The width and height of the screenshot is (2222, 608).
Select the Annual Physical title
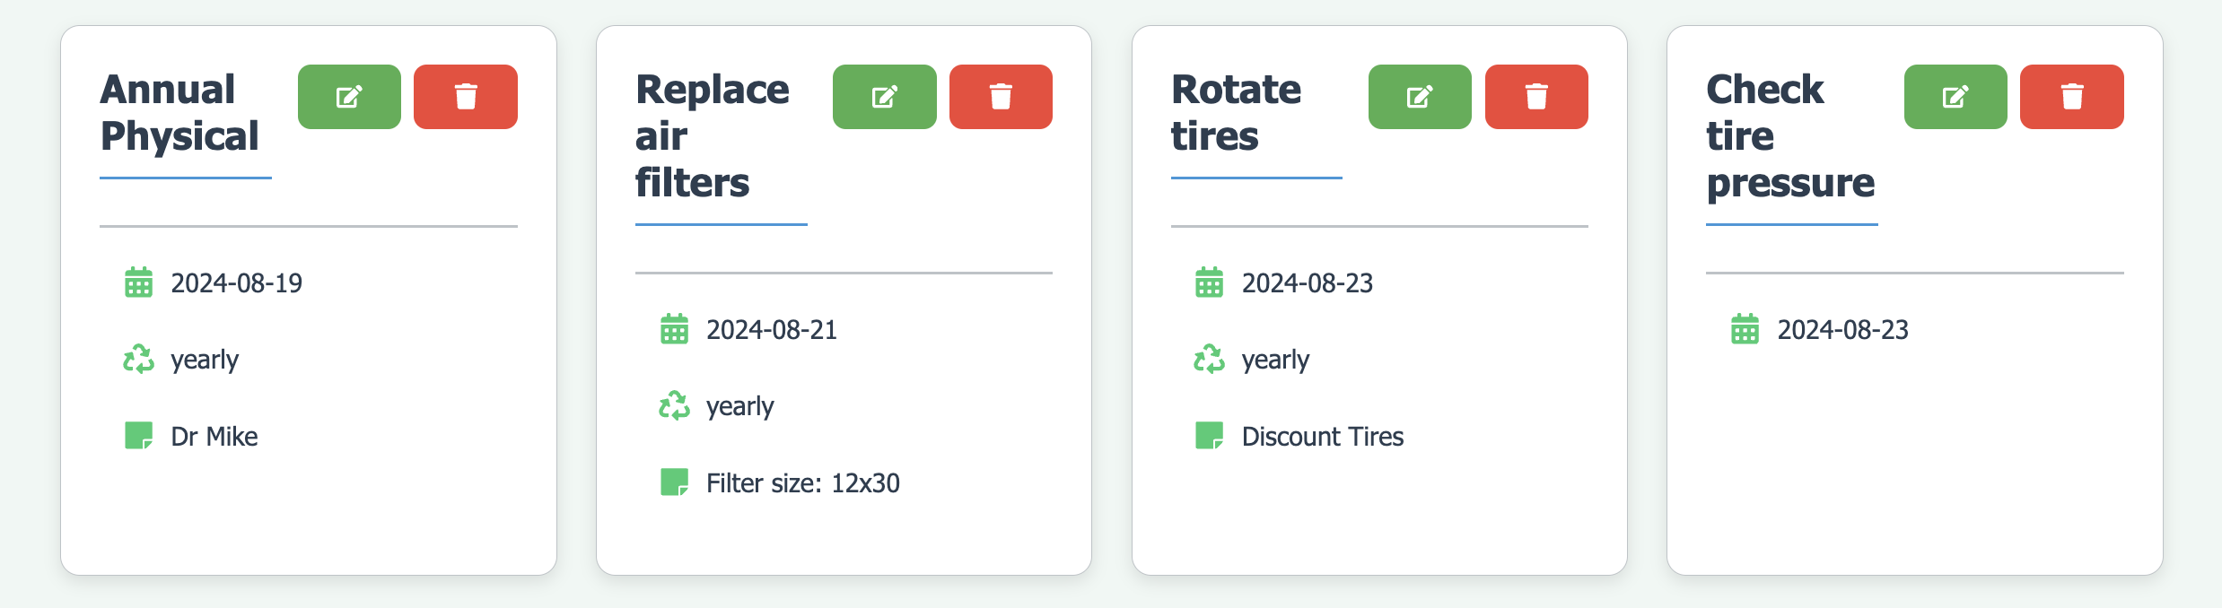[179, 113]
